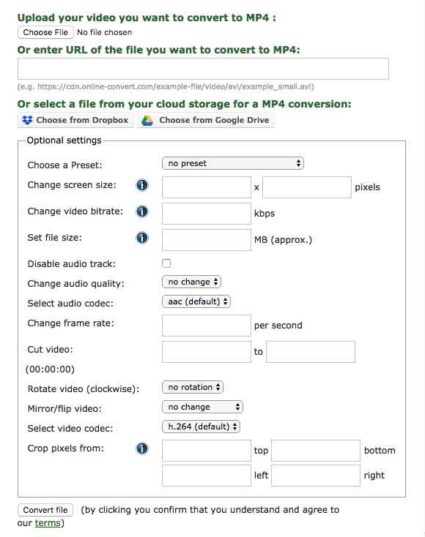
Task: Focus the video bitrate kbps field
Action: pos(207,214)
